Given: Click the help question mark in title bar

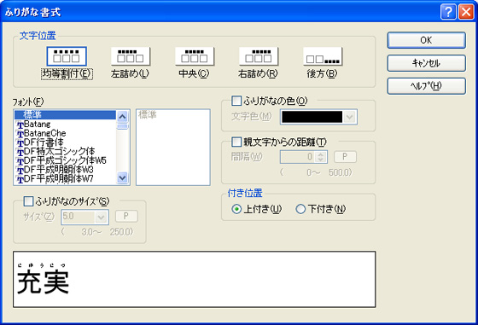Looking at the screenshot, I should click(x=448, y=12).
